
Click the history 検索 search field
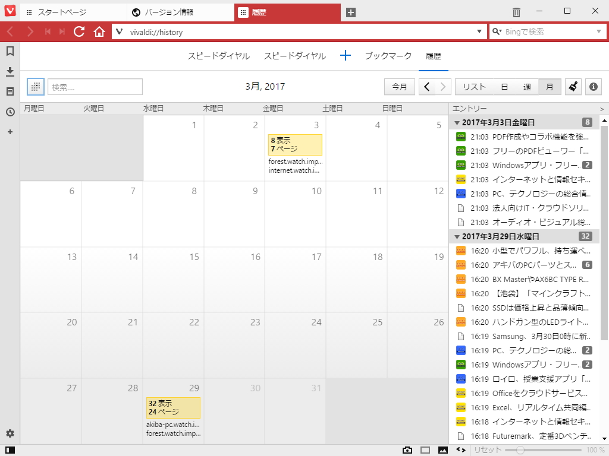[x=95, y=87]
